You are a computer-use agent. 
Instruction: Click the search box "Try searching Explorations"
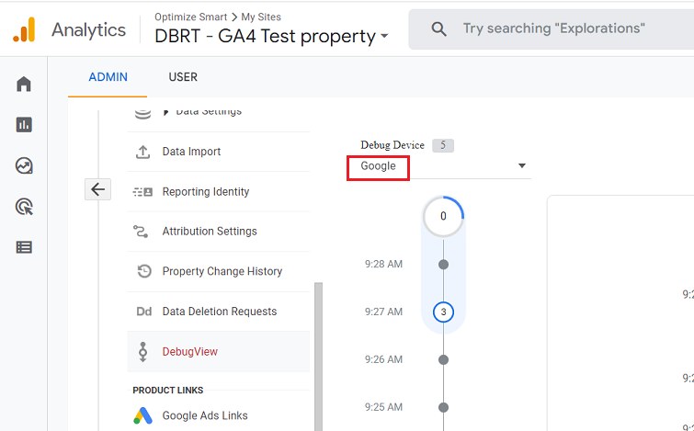553,28
